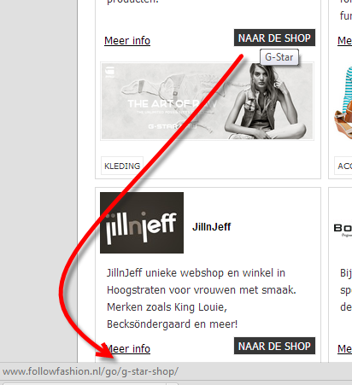Select the cut-off 'AC' category tag
Screen dimensions: 352x385
pyautogui.click(x=343, y=166)
